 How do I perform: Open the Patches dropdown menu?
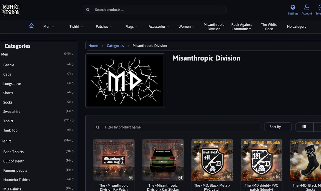(x=104, y=27)
